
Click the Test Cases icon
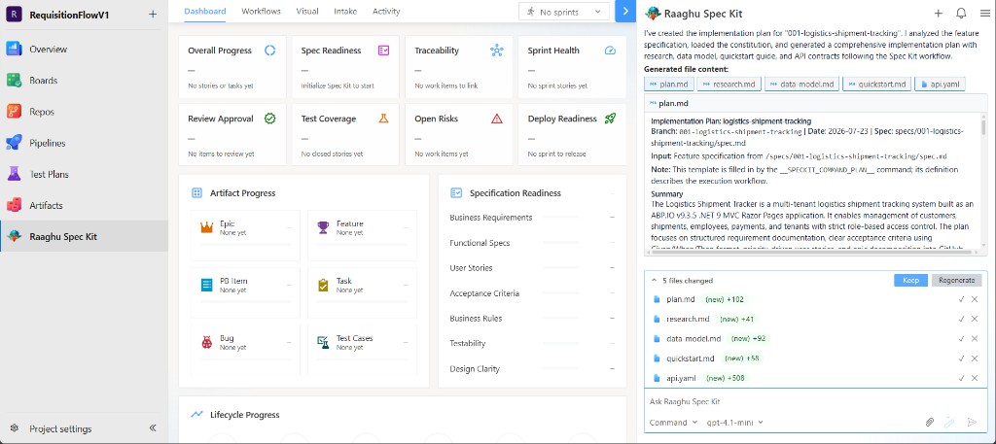click(323, 343)
